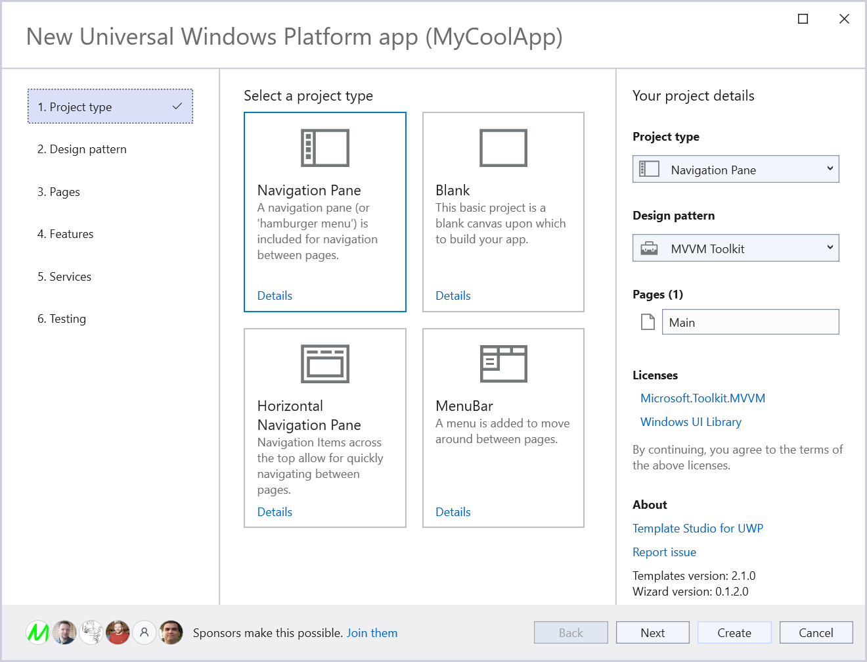The image size is (867, 662).
Task: Open the Project type dropdown arrow
Action: click(830, 169)
